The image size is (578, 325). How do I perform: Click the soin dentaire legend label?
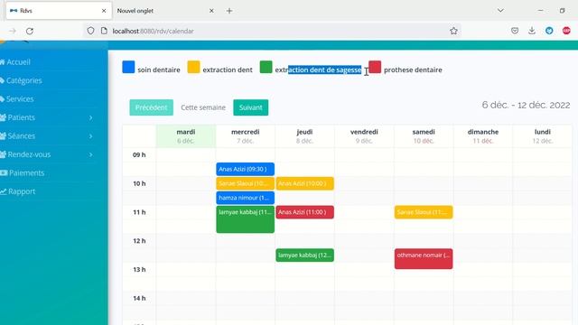(159, 70)
